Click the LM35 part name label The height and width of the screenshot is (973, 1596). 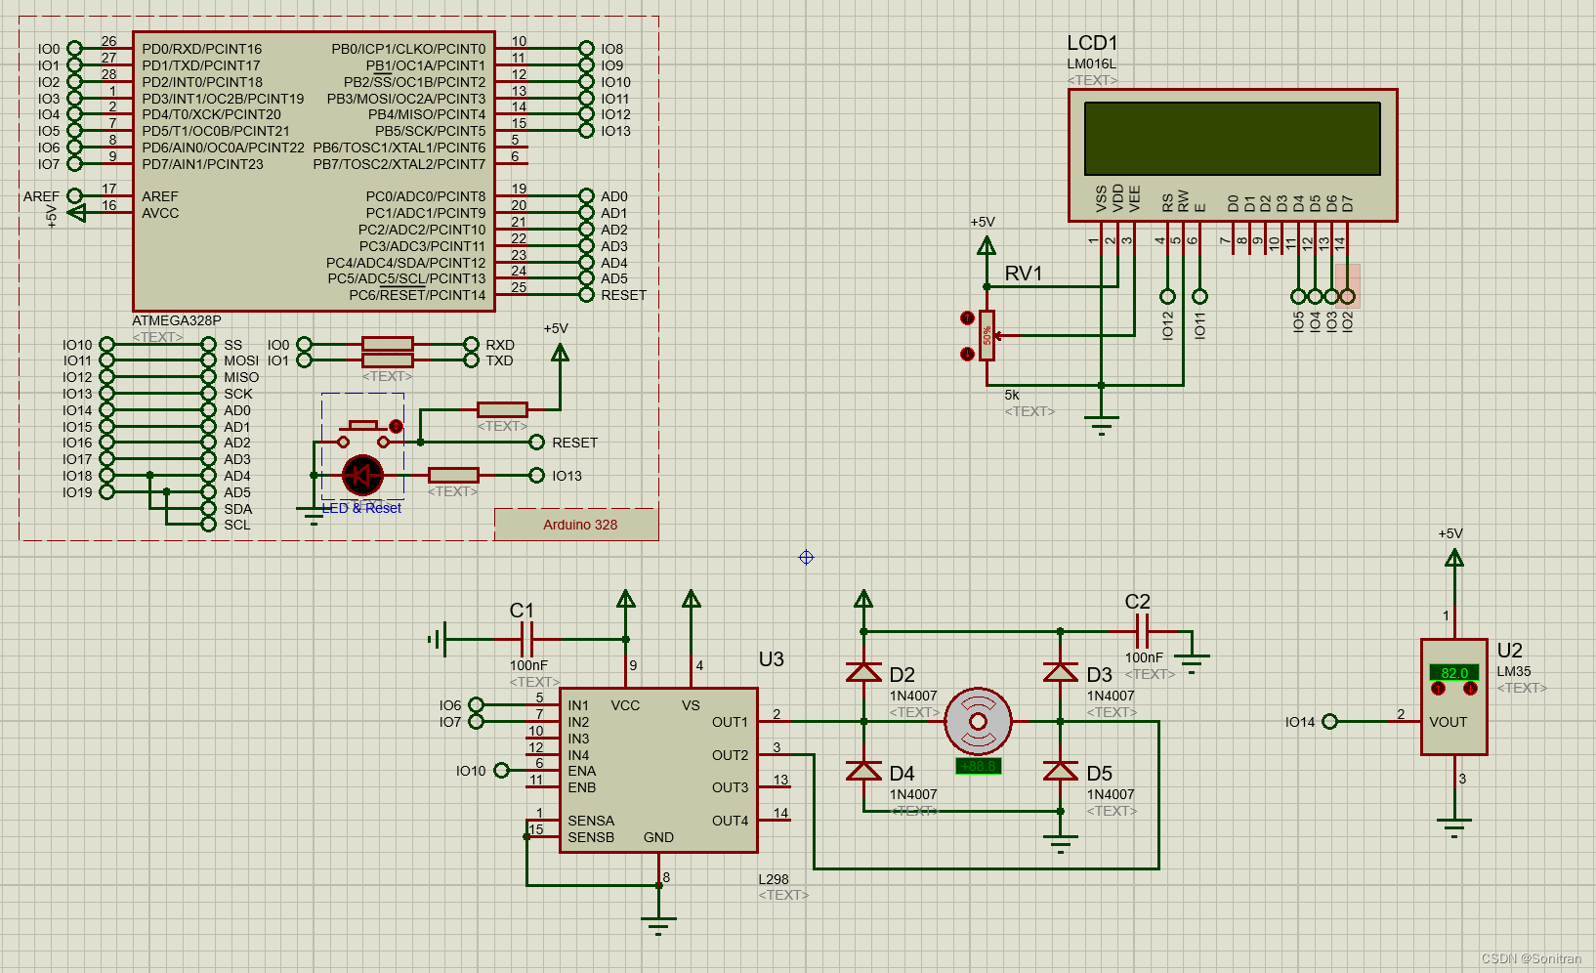pos(1514,671)
